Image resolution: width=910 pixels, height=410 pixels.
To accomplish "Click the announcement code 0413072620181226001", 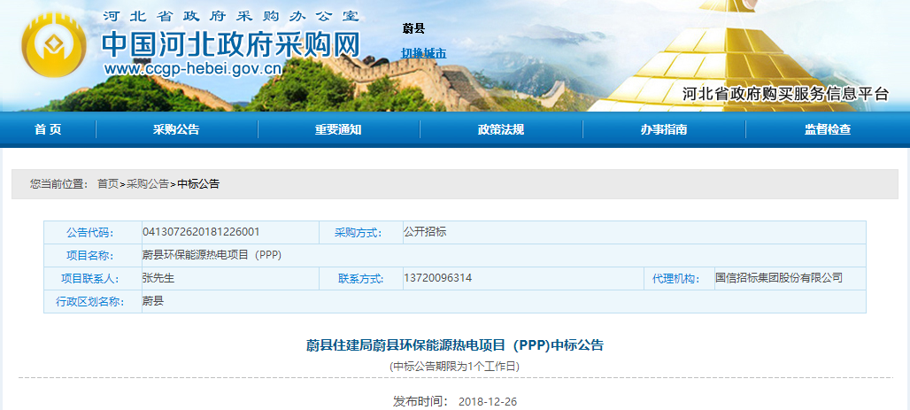I will click(201, 232).
